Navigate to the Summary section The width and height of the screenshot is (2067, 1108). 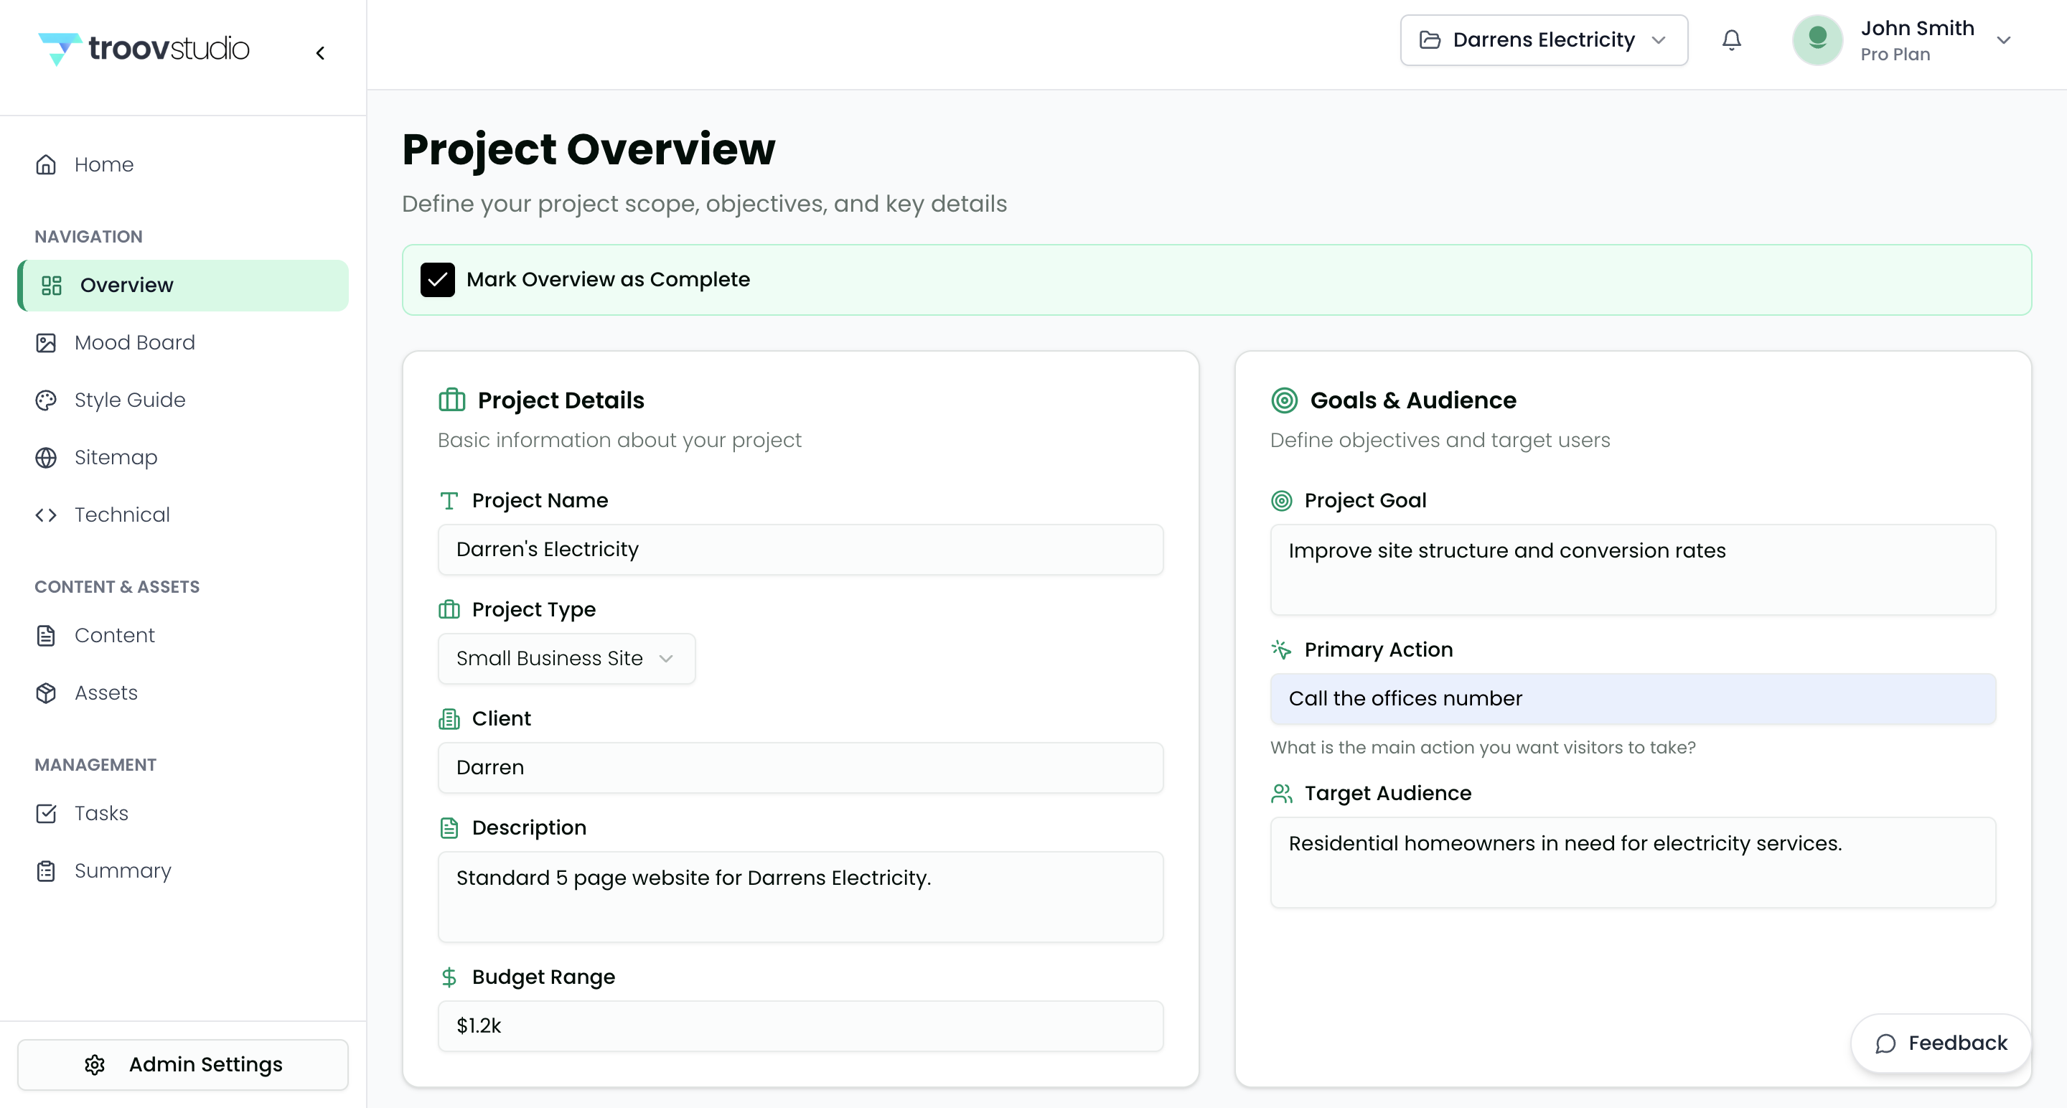click(x=122, y=870)
